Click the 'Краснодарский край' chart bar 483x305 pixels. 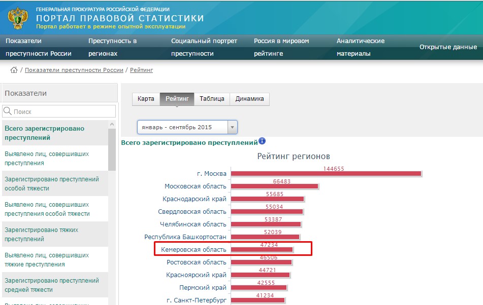pyautogui.click(x=267, y=199)
